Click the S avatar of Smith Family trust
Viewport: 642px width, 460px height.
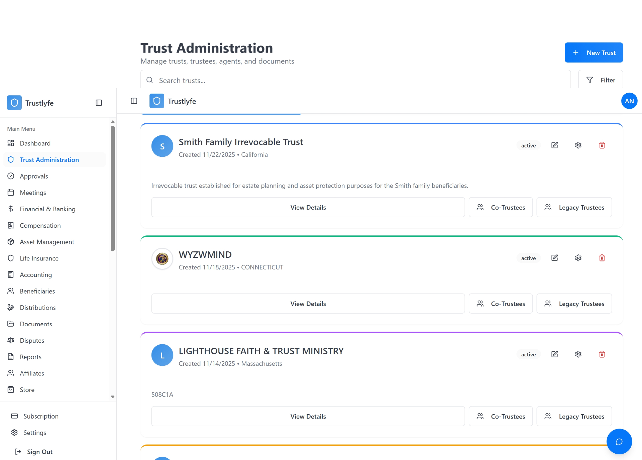(x=162, y=146)
